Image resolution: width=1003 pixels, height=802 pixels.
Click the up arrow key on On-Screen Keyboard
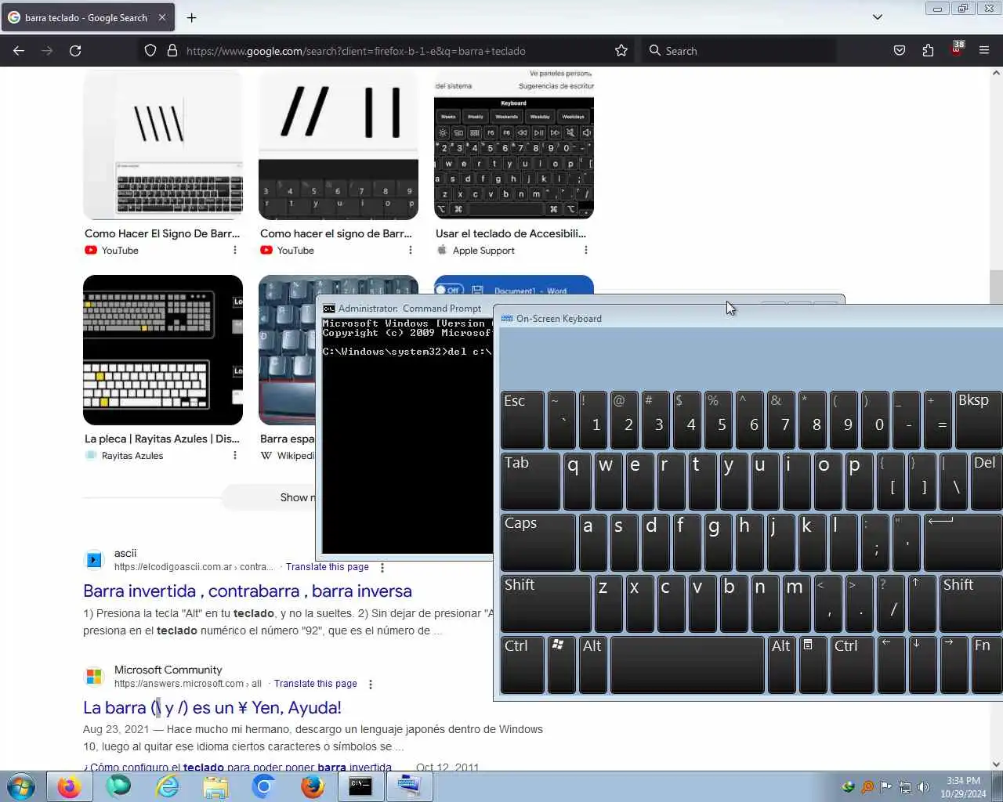pyautogui.click(x=922, y=603)
